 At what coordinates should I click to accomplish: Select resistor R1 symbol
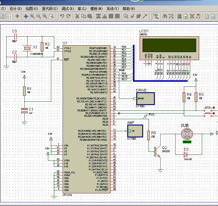point(24,91)
